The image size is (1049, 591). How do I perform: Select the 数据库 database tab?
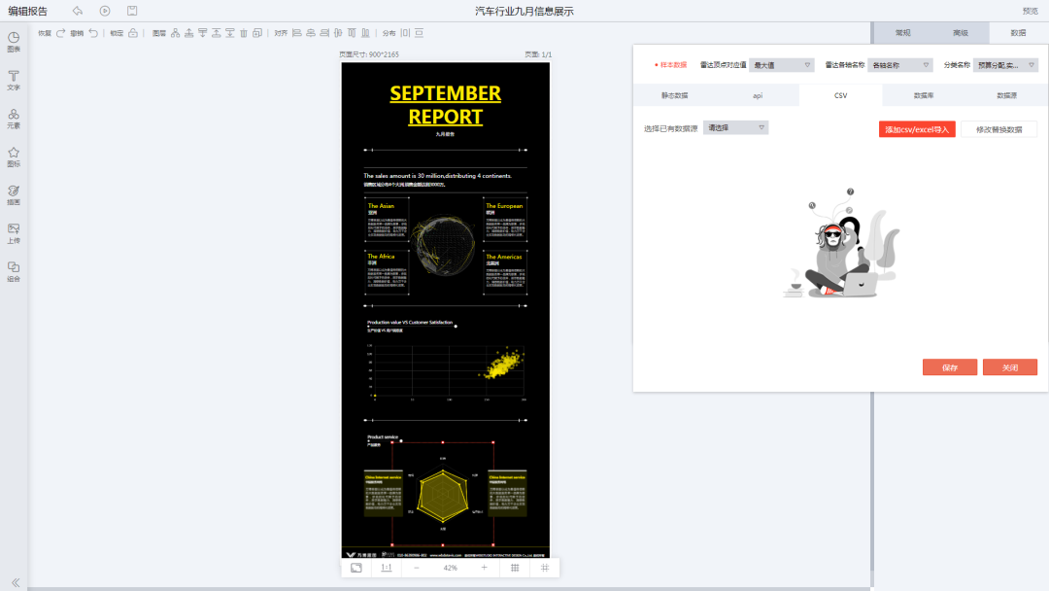tap(924, 95)
